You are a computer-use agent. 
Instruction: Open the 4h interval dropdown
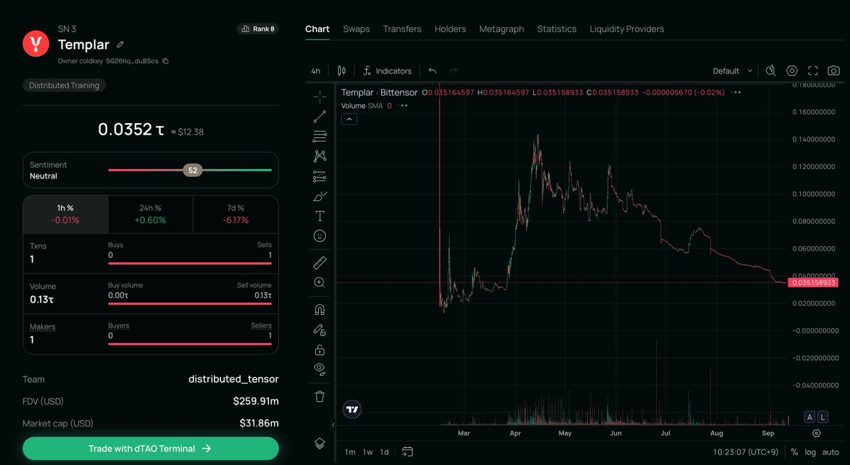click(x=316, y=71)
